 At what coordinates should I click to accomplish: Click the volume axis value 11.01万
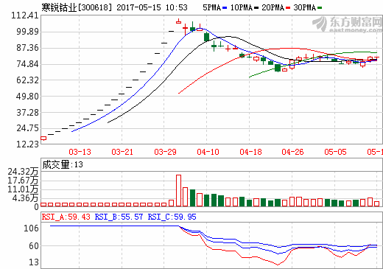pos(23,189)
